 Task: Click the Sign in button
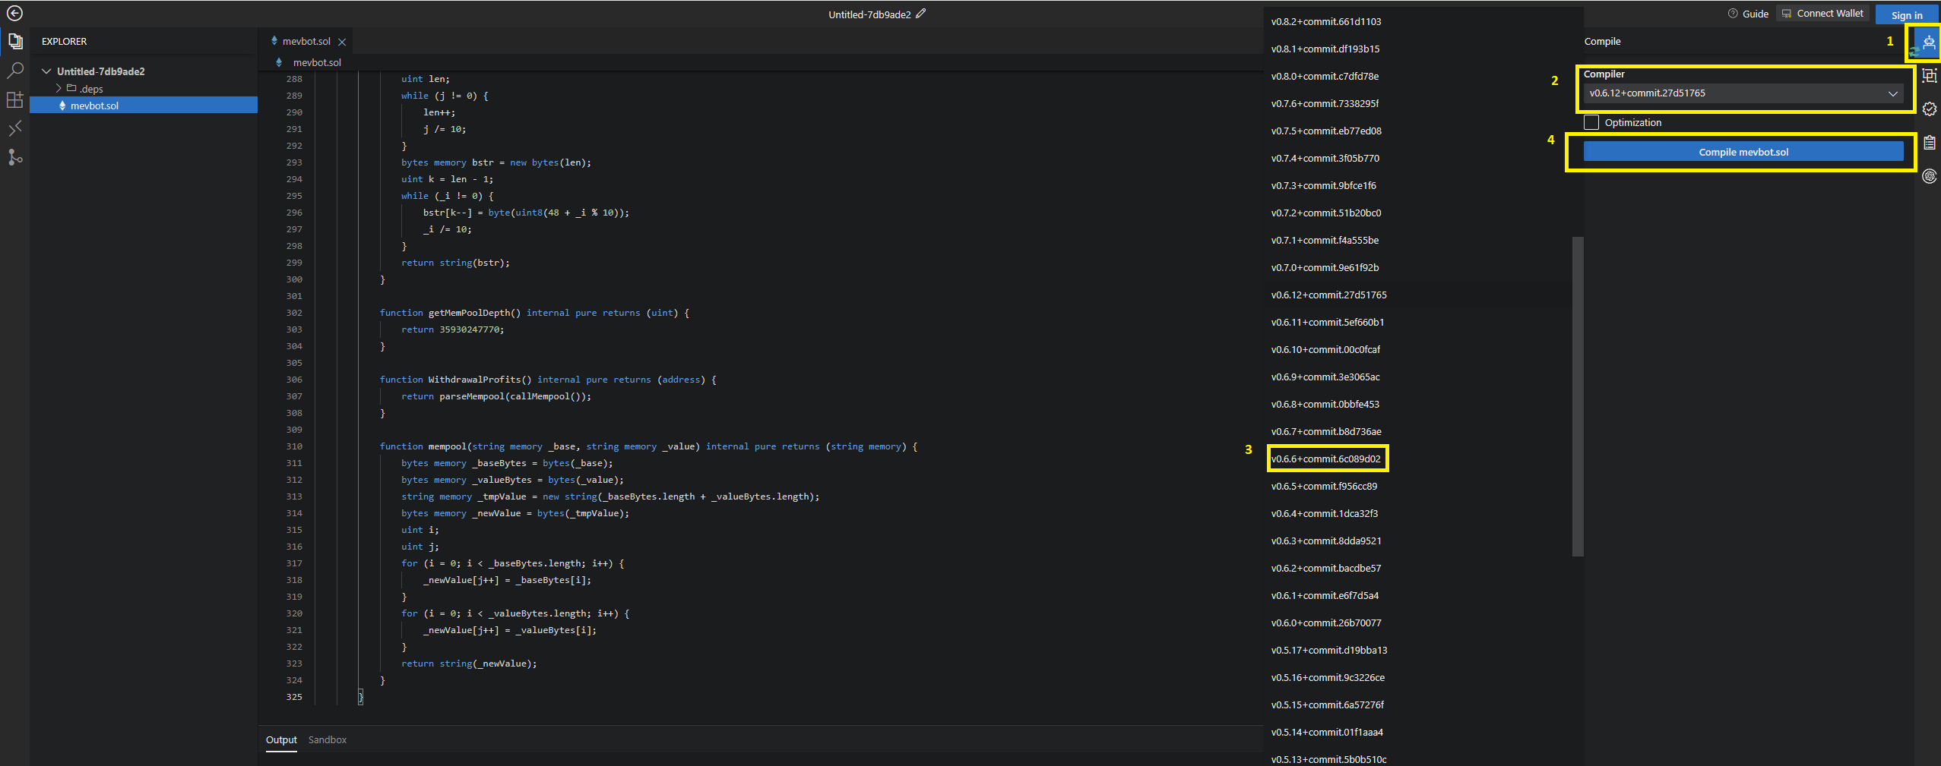[1907, 14]
